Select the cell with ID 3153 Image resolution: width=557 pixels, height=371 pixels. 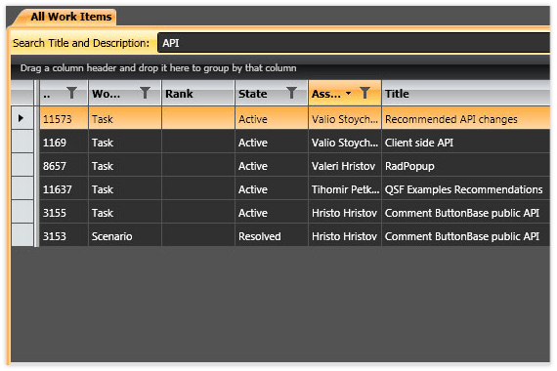64,235
